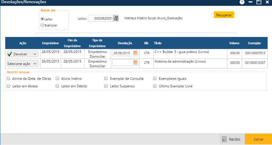Maximize the Devoluções/Renovações window

tap(259, 2)
